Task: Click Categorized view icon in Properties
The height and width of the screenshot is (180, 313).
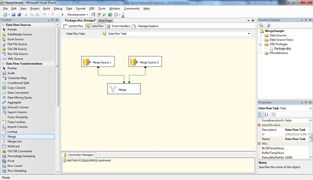Action: [x=261, y=114]
